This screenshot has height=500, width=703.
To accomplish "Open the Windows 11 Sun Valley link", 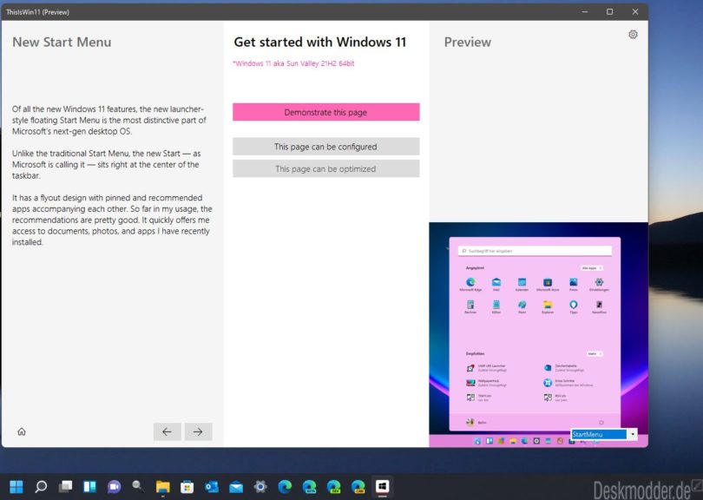I will pos(292,64).
